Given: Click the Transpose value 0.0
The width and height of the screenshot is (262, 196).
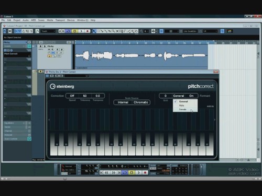Looking at the screenshot, I should pos(98,96).
